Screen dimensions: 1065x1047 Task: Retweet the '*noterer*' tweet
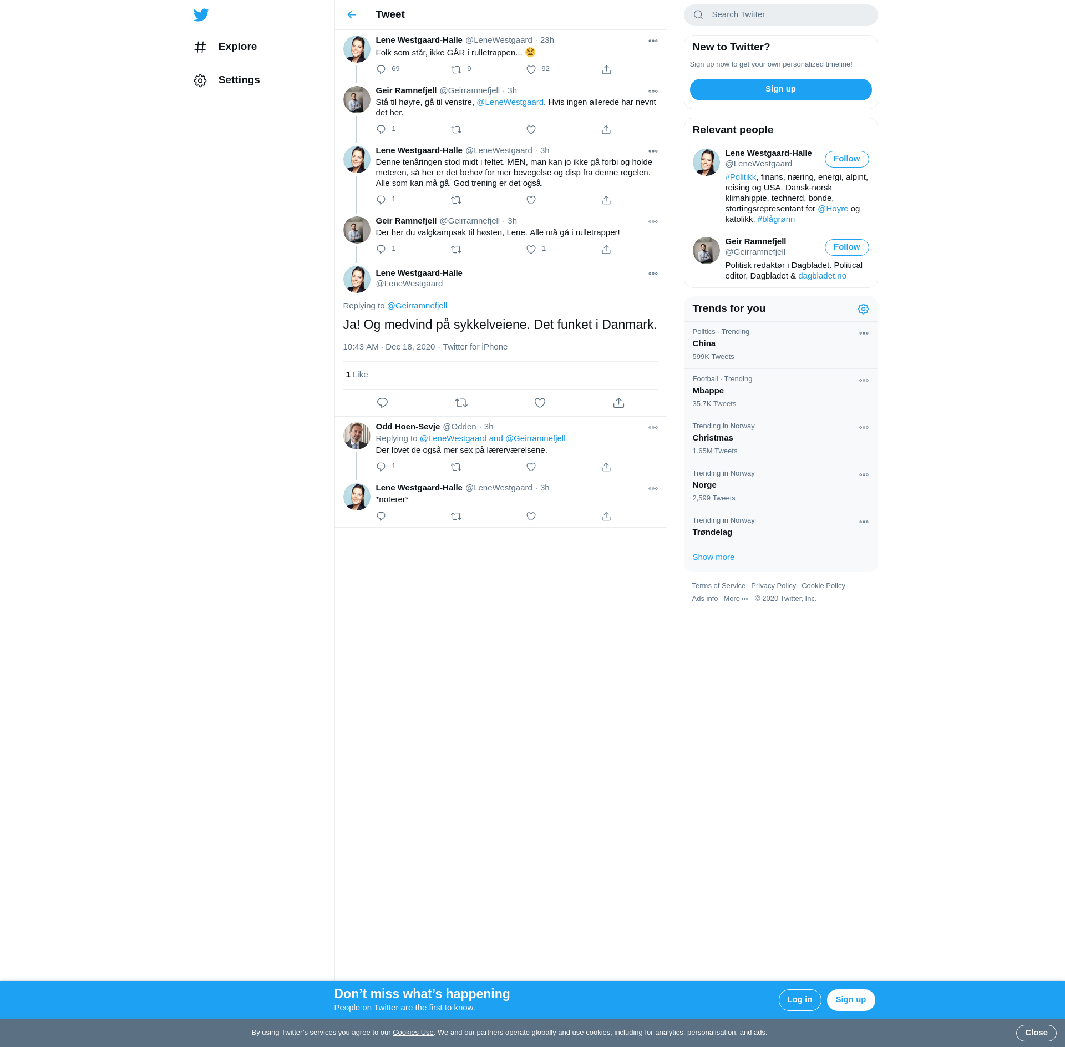pos(456,516)
